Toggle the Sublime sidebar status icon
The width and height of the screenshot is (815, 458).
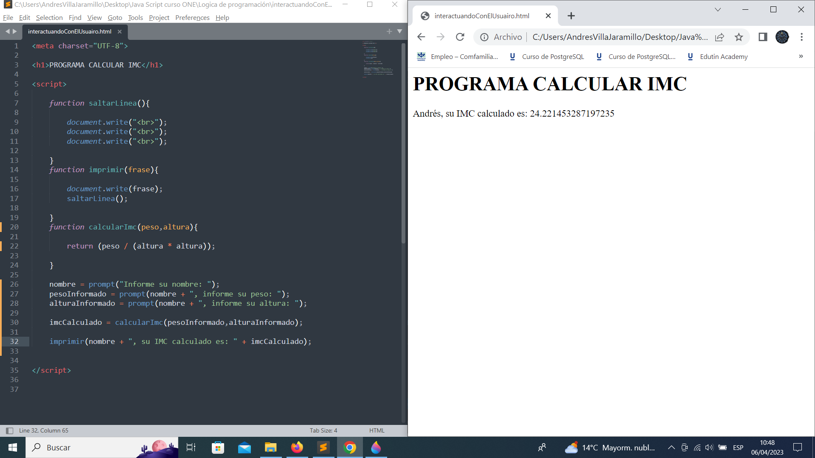pos(9,430)
